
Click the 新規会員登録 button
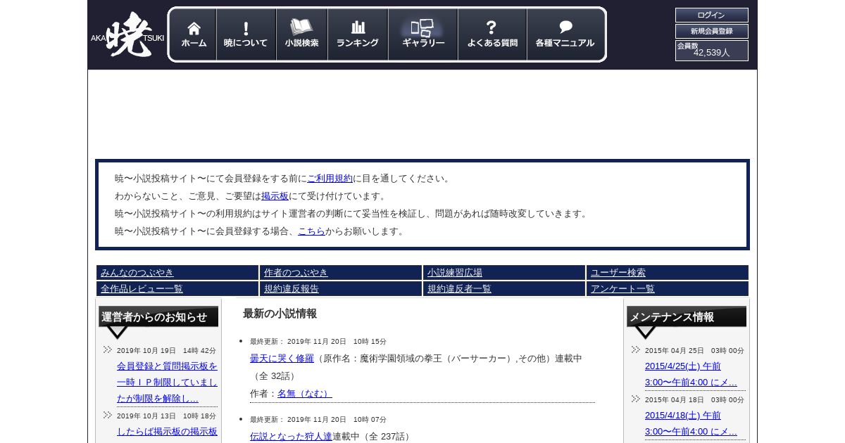coord(711,31)
